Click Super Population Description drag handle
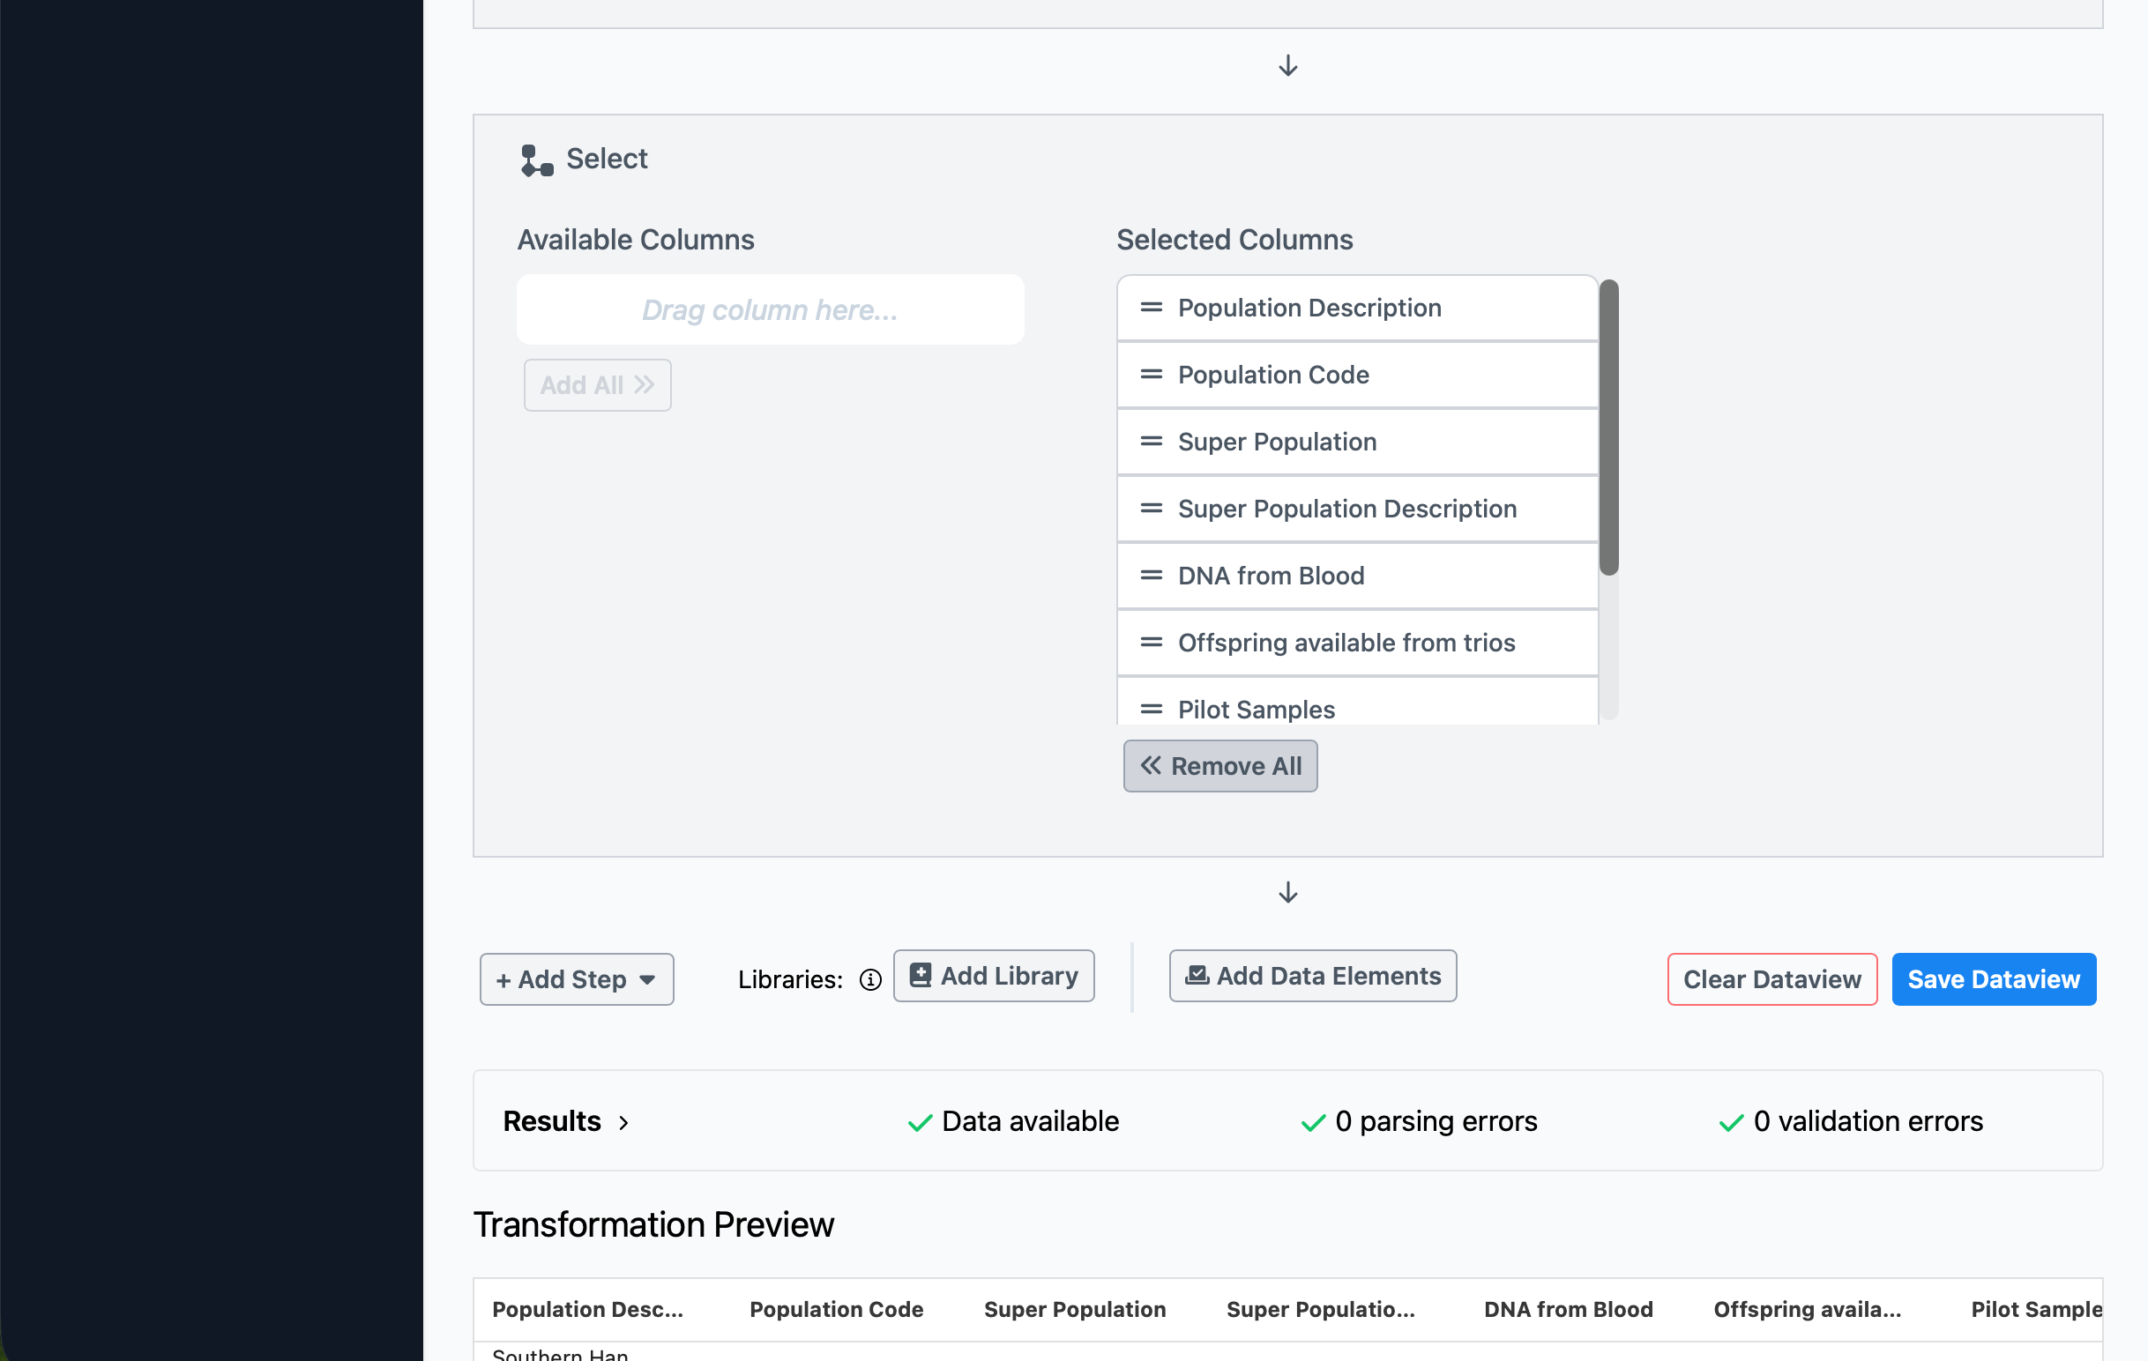 coord(1151,509)
